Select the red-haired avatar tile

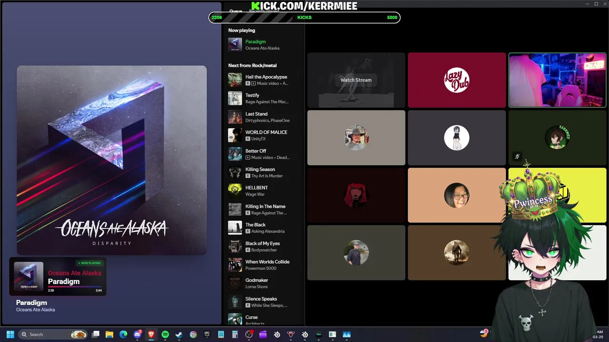click(x=356, y=195)
